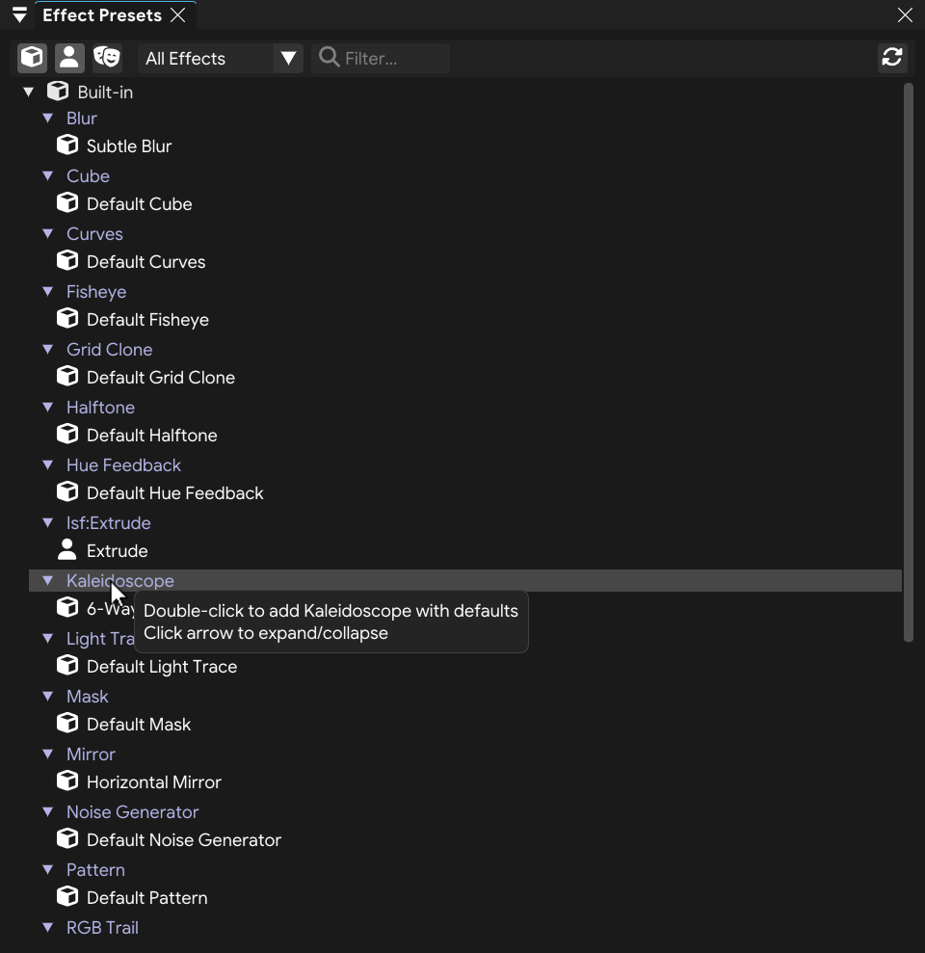Image resolution: width=925 pixels, height=953 pixels.
Task: Toggle the theater masks filter button
Action: [107, 58]
